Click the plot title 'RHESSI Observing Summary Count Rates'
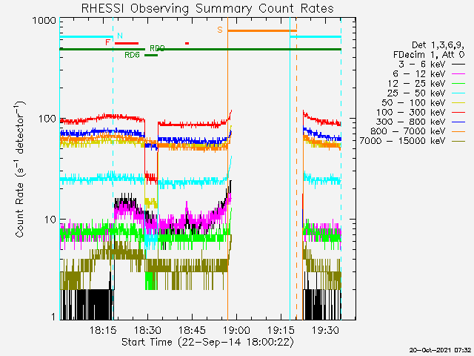474x356 pixels. tap(207, 8)
